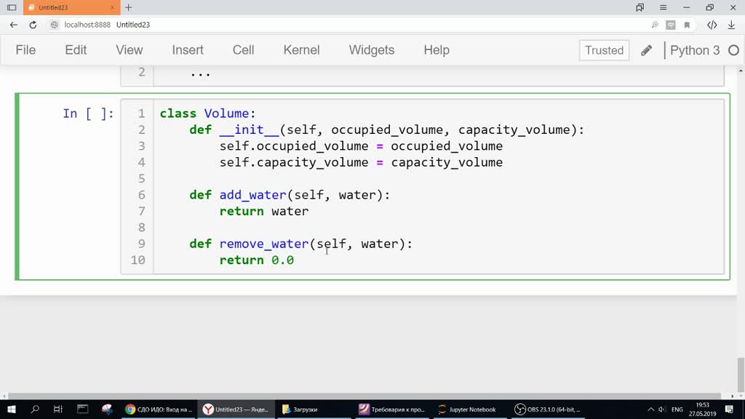The height and width of the screenshot is (419, 745).
Task: Click the code brackets extension icon
Action: [712, 25]
